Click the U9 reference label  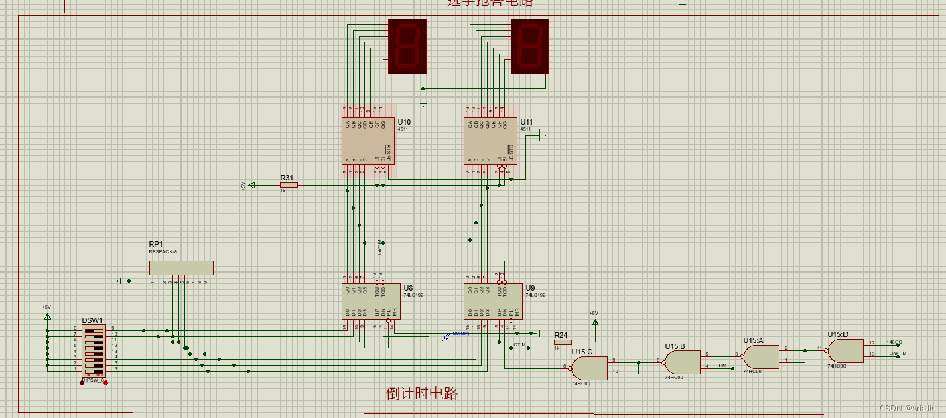(x=531, y=287)
